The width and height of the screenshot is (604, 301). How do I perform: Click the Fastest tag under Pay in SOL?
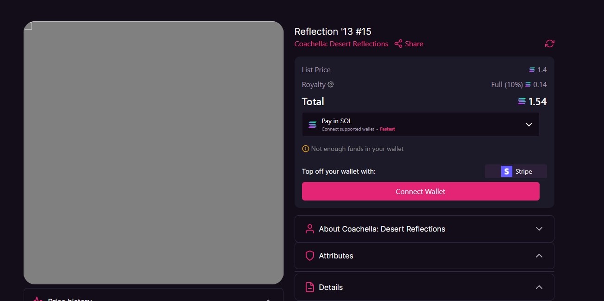[x=387, y=129]
